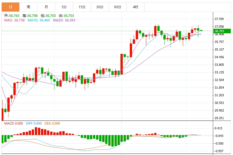Click the 0.415 MACD axis label
Screen dimensions: 233x155
coord(219,128)
